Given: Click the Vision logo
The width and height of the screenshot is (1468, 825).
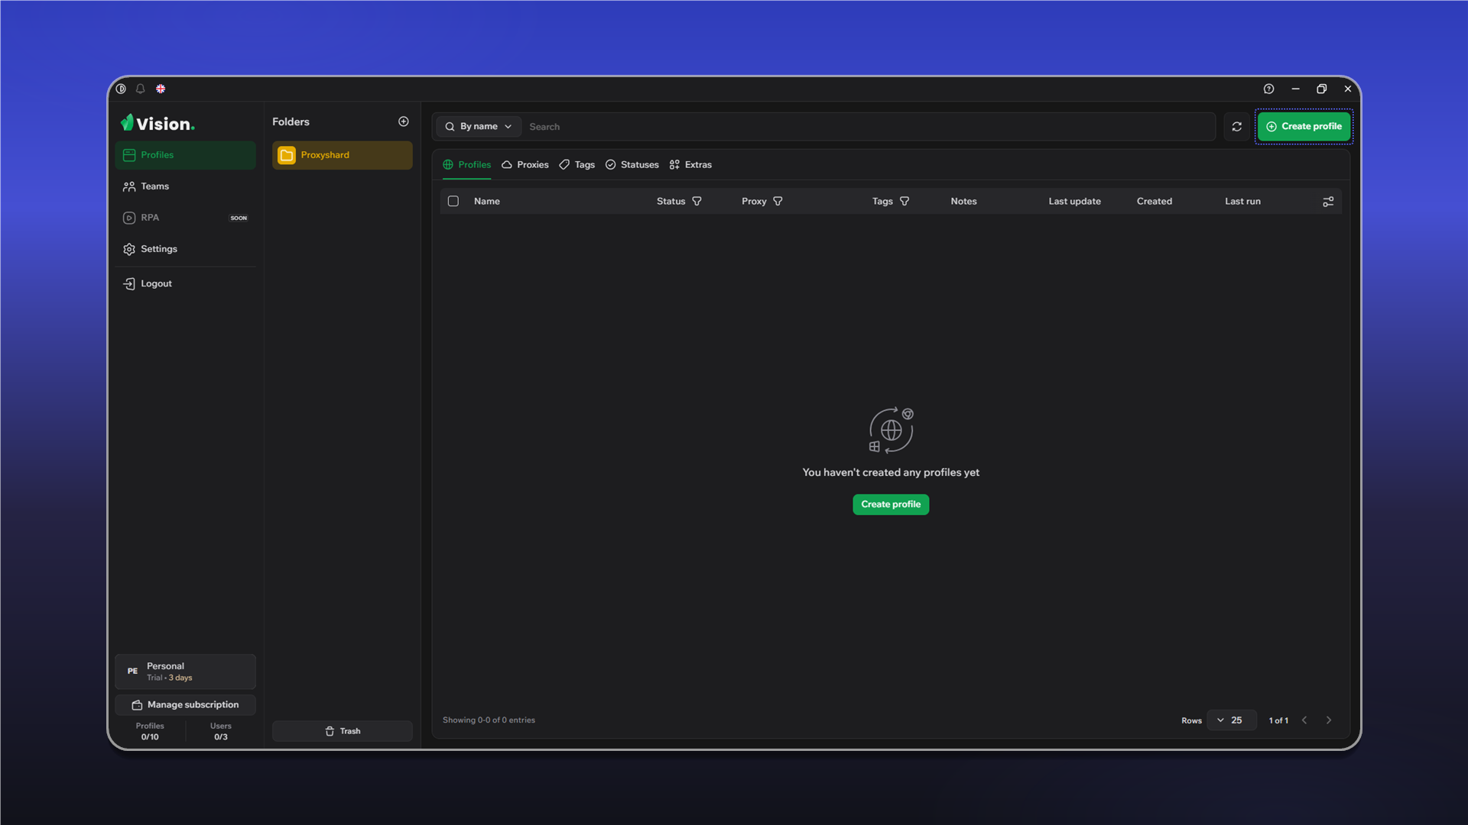Looking at the screenshot, I should [158, 123].
